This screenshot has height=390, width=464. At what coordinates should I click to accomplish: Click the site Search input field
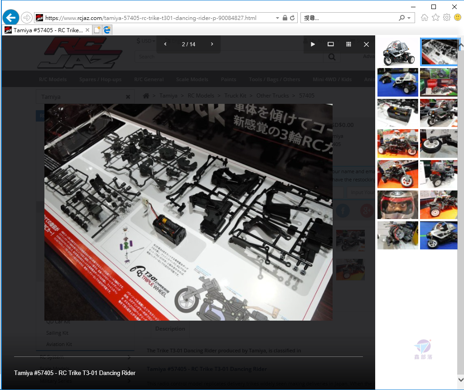pos(229,57)
